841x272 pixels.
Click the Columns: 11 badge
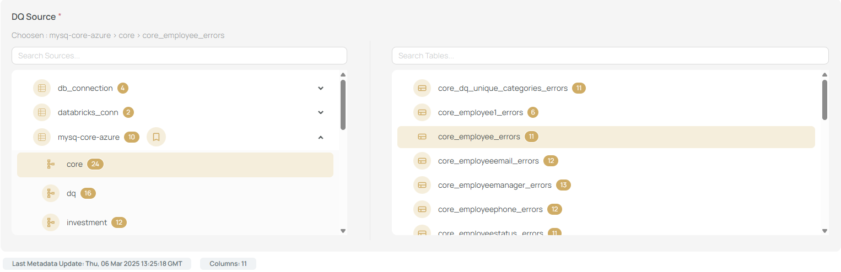point(228,264)
